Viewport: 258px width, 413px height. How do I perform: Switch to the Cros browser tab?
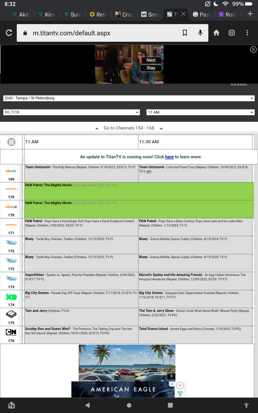pyautogui.click(x=124, y=14)
